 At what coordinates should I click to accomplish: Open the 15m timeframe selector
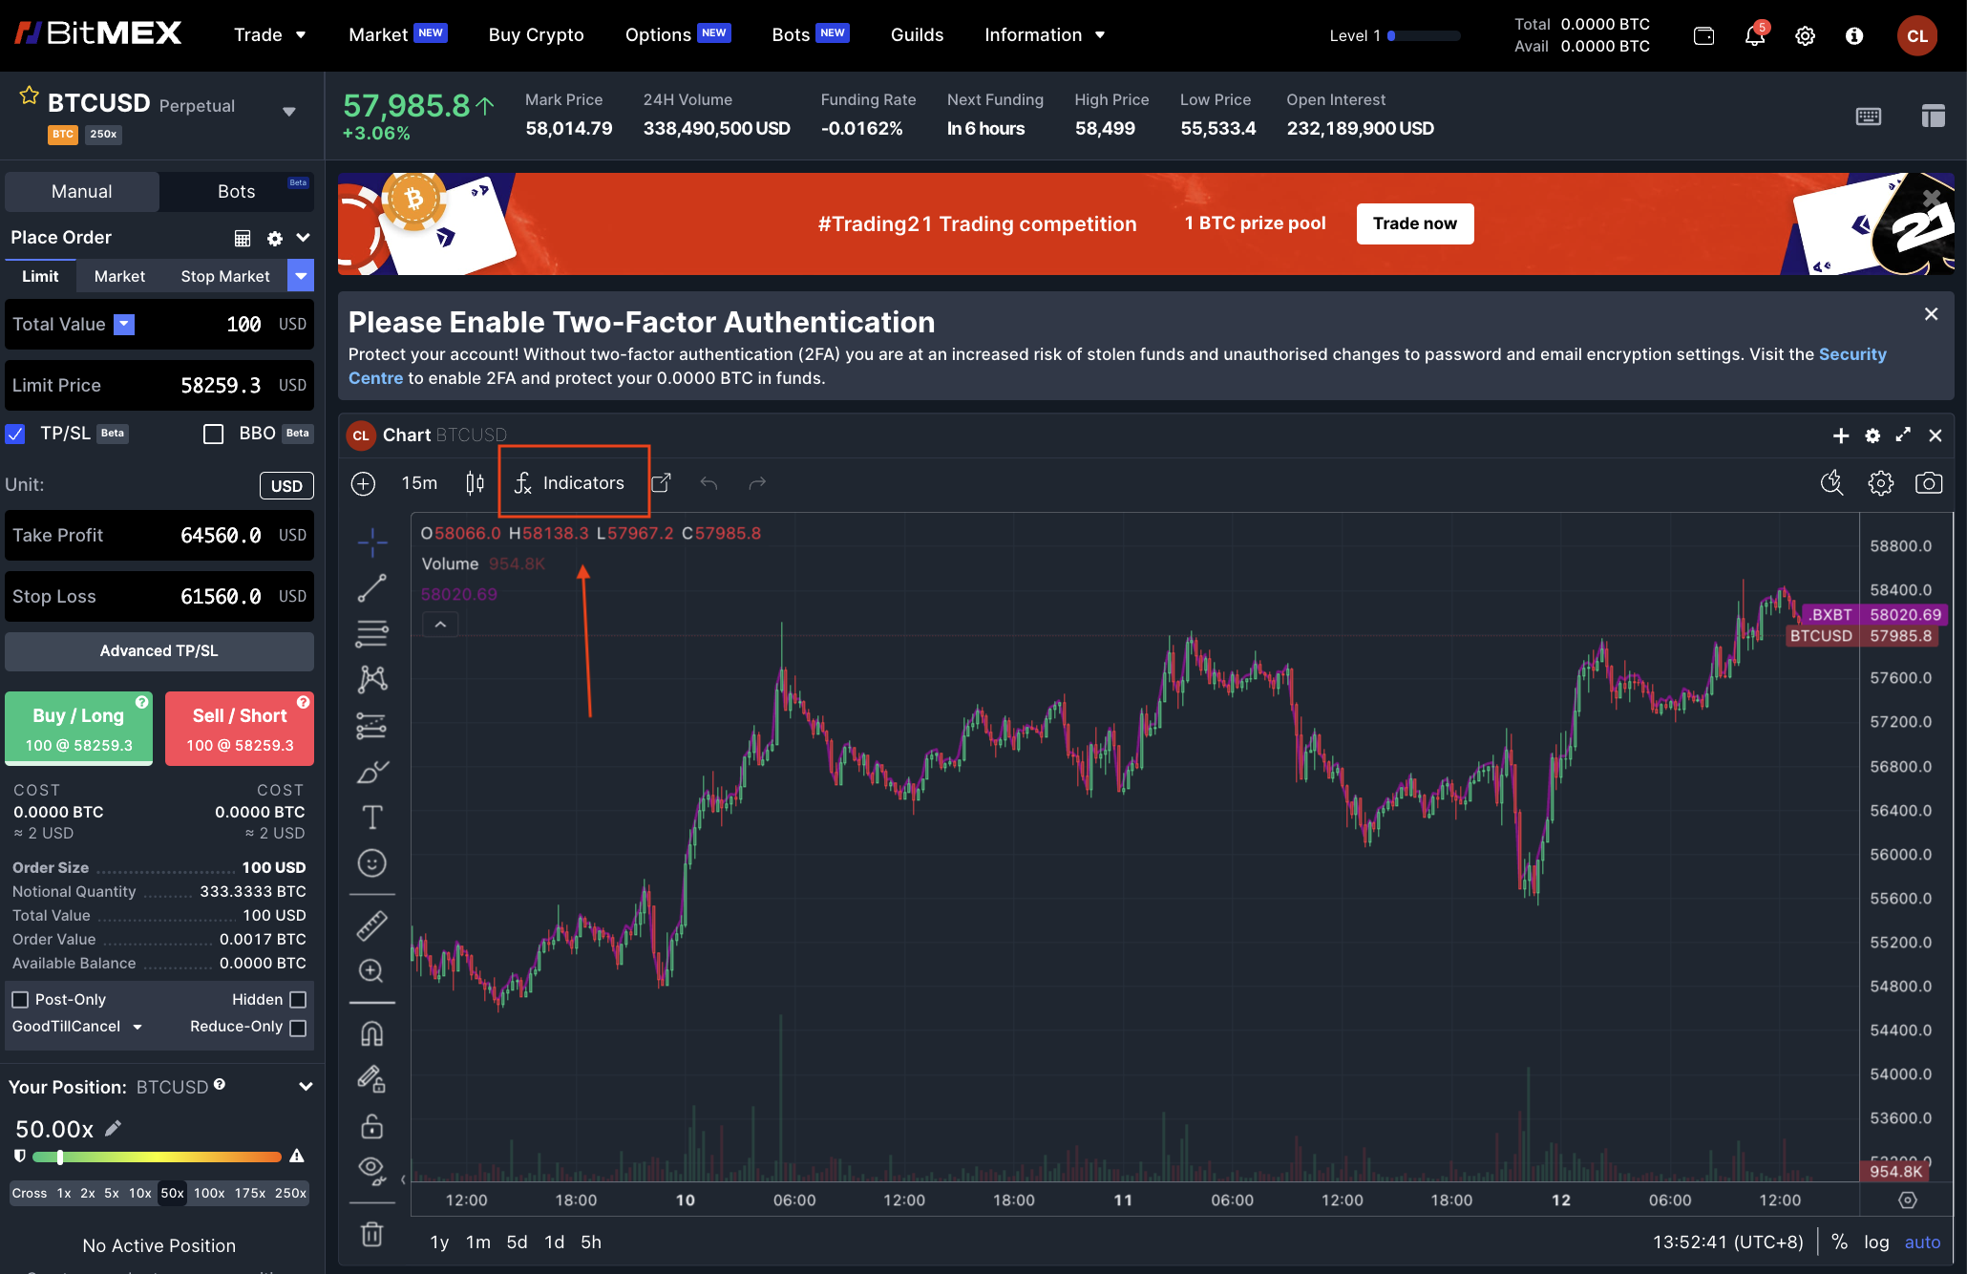click(418, 483)
